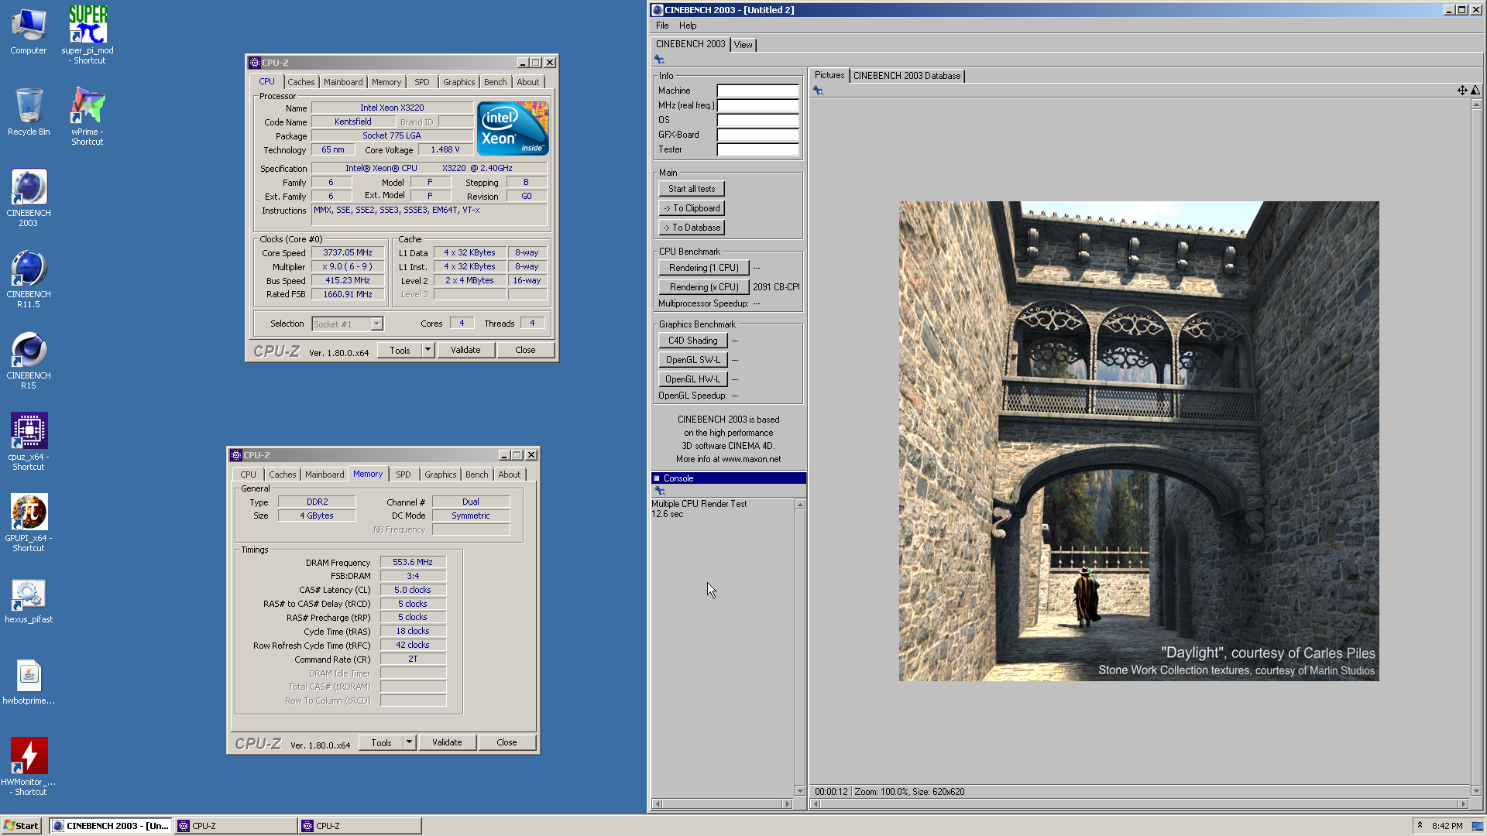Run Rendering (1 CPU) benchmark
Image resolution: width=1487 pixels, height=836 pixels.
pyautogui.click(x=704, y=268)
